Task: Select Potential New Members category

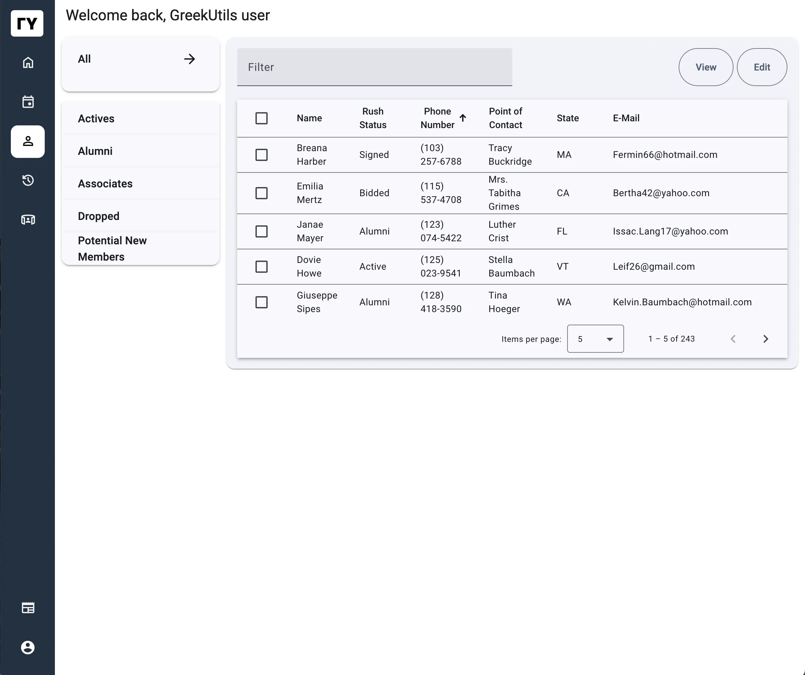Action: pos(140,248)
